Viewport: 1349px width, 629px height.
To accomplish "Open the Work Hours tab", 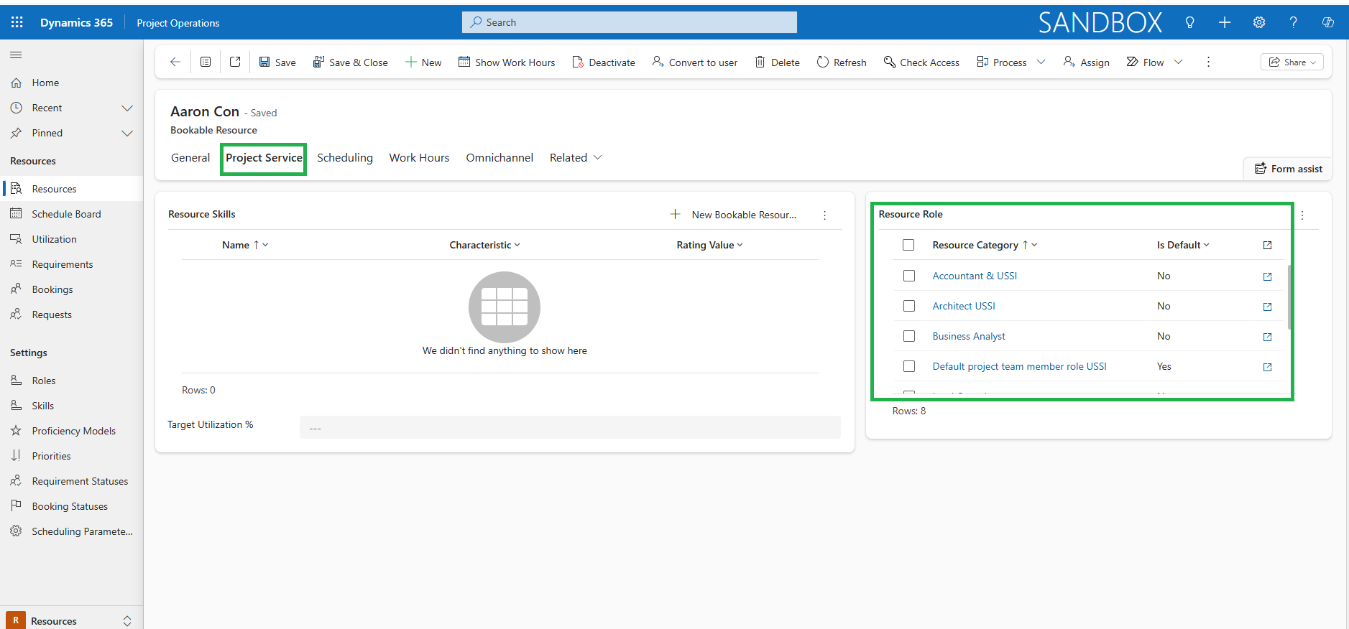I will click(x=419, y=158).
